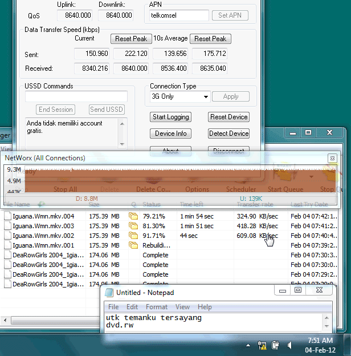
Task: Start Logging in the modem tool
Action: click(170, 117)
